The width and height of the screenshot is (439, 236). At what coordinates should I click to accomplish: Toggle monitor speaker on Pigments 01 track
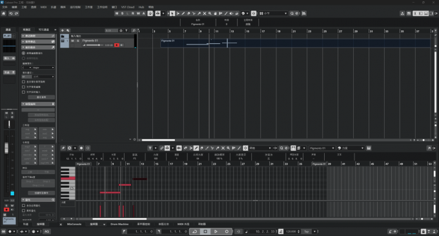click(x=122, y=45)
